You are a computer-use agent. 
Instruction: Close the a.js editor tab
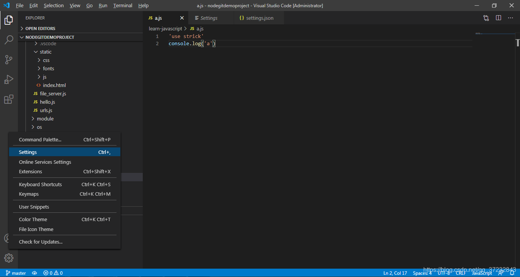coord(182,18)
